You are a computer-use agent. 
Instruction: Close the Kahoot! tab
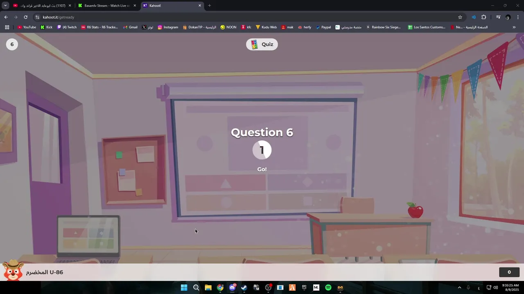[200, 6]
